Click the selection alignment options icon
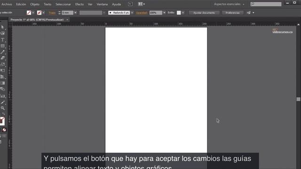301x169 pixels. [249, 13]
